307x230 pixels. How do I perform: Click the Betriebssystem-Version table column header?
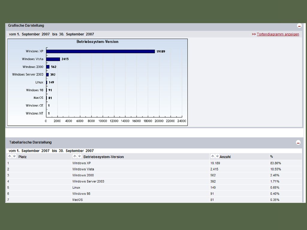(x=103, y=157)
